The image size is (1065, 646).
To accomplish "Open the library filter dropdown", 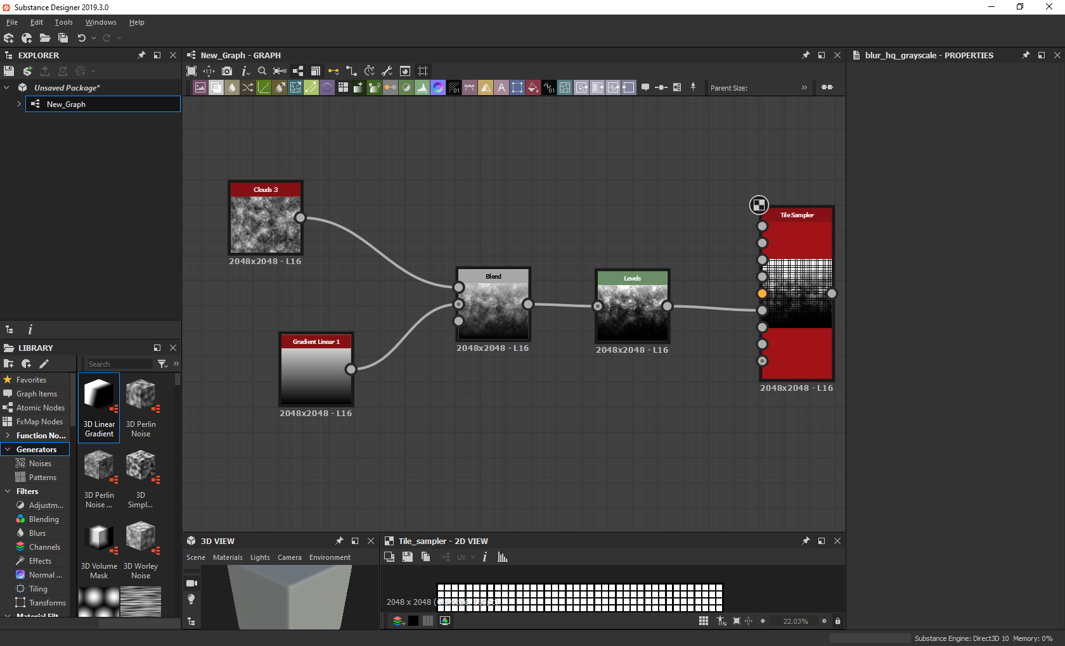I will (162, 364).
